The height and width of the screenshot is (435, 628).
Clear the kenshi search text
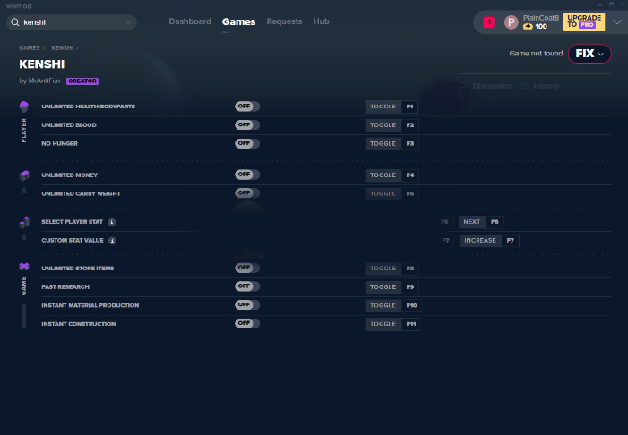[x=128, y=22]
